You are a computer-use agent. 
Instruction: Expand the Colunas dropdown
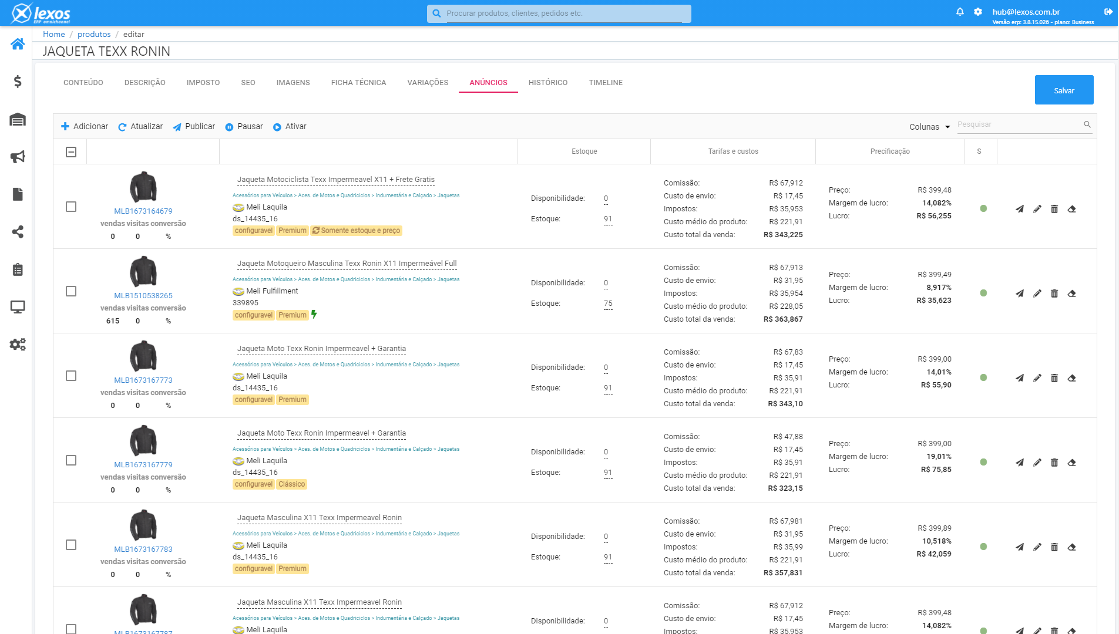(x=929, y=127)
